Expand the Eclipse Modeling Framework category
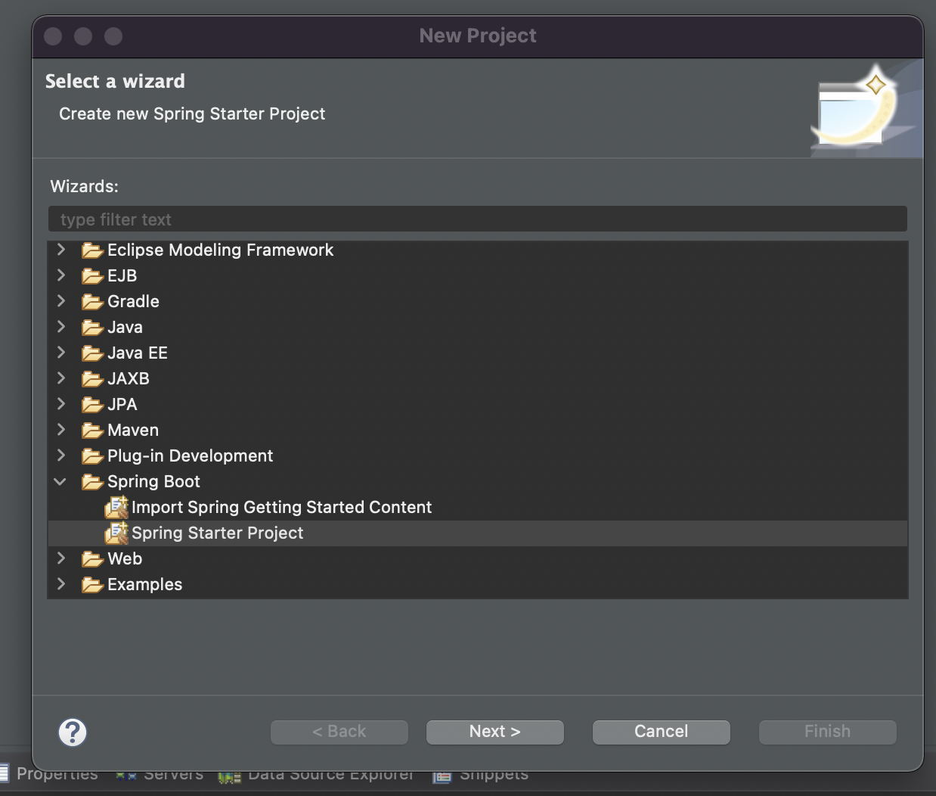The height and width of the screenshot is (796, 936). (x=61, y=249)
